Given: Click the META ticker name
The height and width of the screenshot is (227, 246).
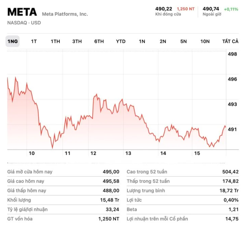Looking at the screenshot, I should tap(22, 12).
